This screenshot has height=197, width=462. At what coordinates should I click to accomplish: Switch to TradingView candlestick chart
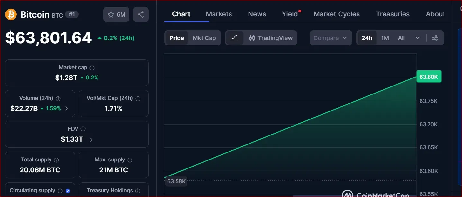(x=271, y=38)
